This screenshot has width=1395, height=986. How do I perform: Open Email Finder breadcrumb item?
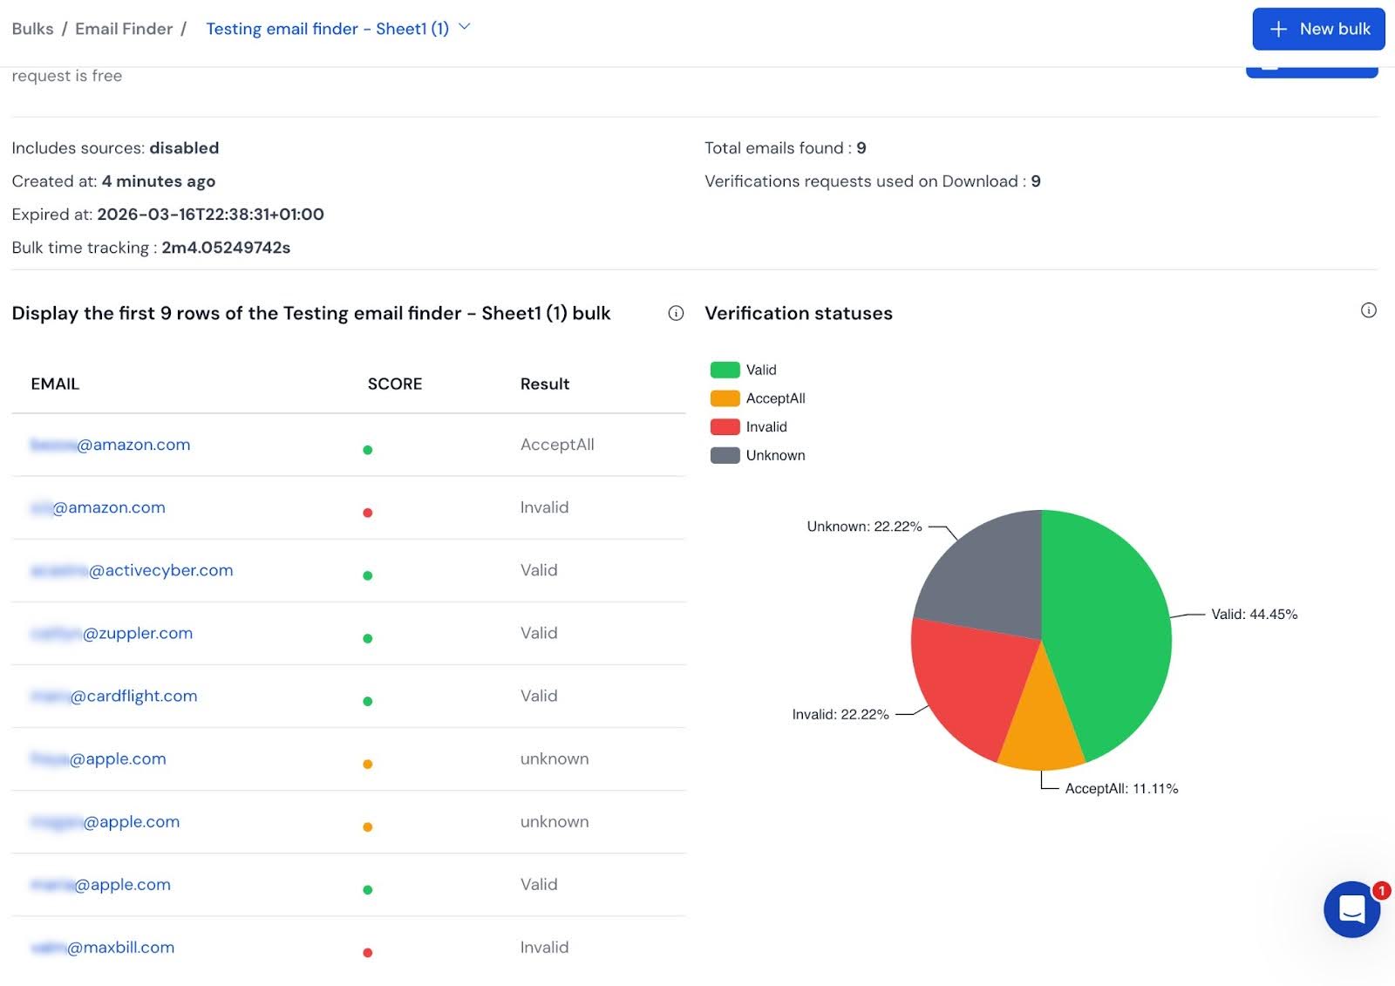coord(124,29)
